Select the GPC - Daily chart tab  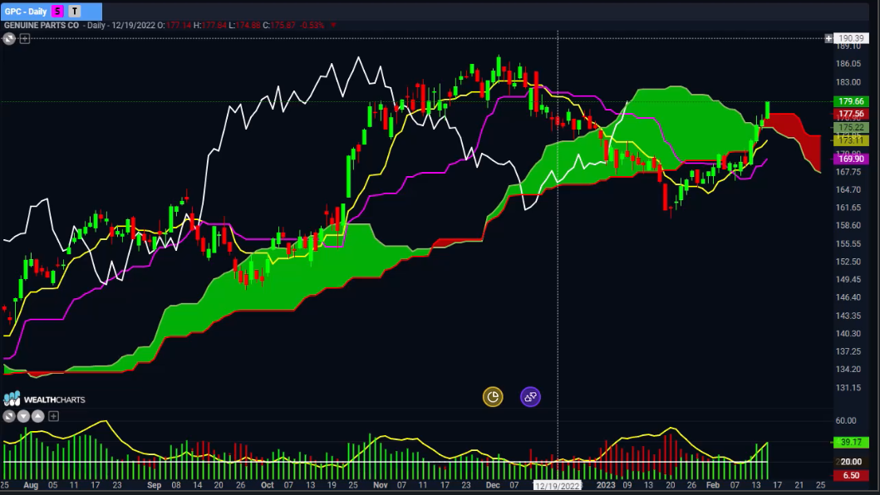point(51,12)
